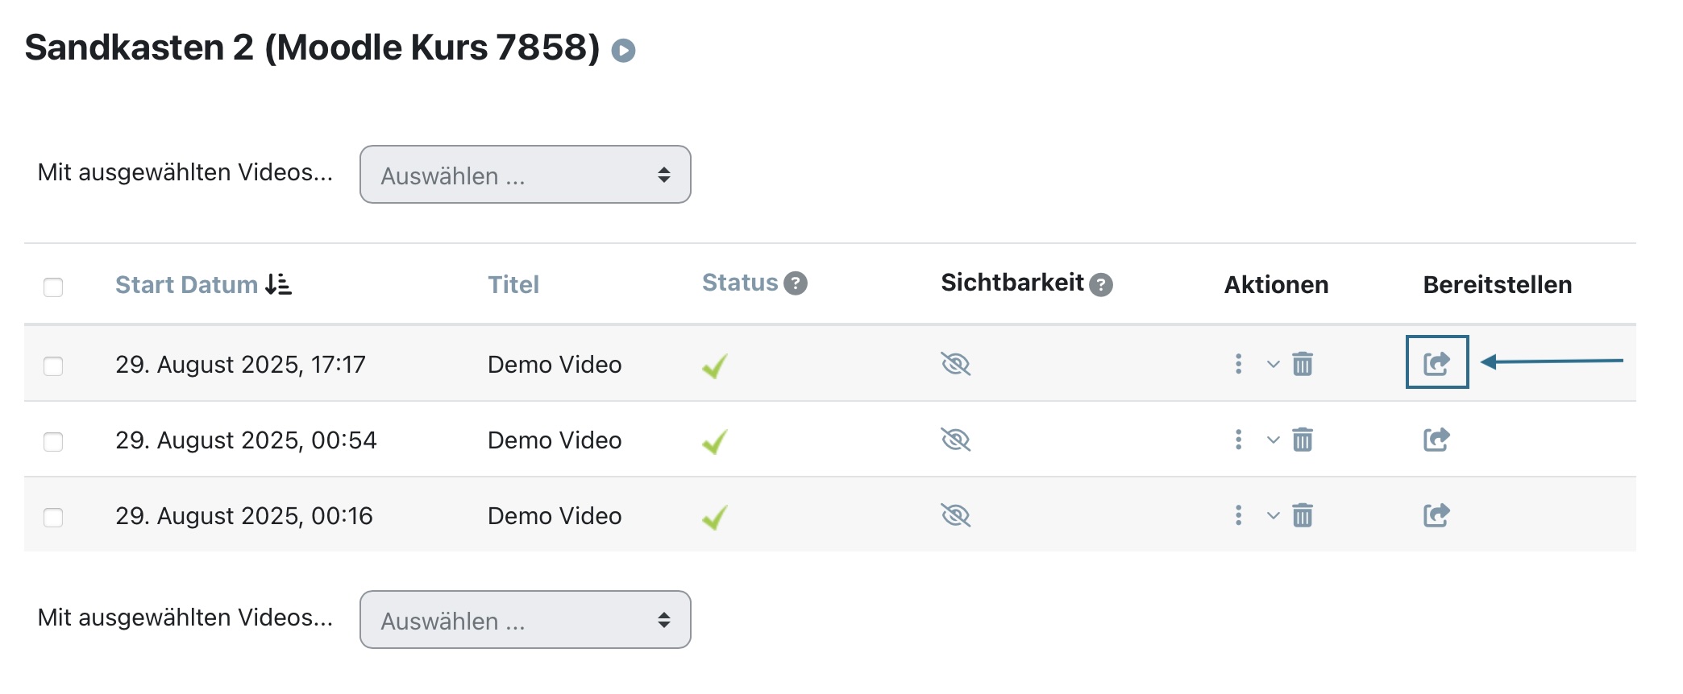Click trash icon for the 00:54 video
This screenshot has width=1683, height=694.
pos(1303,440)
